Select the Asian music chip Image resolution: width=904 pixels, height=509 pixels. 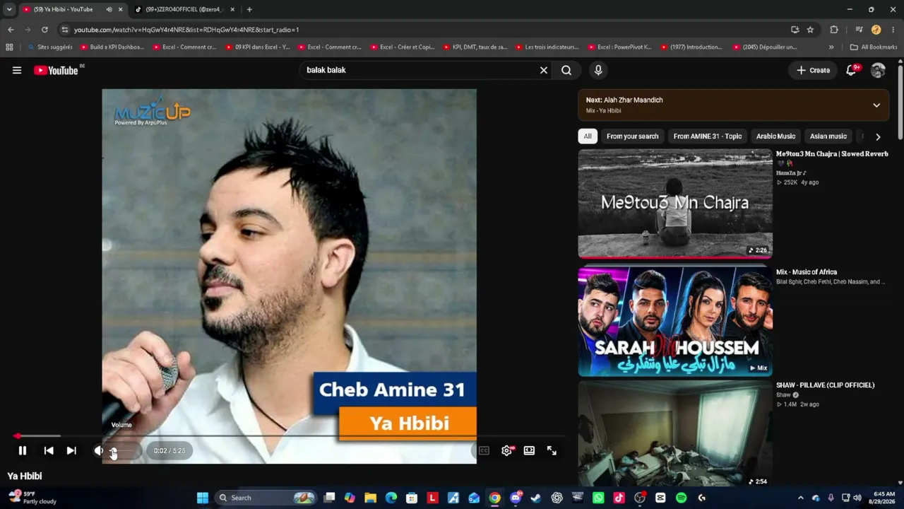coord(828,136)
